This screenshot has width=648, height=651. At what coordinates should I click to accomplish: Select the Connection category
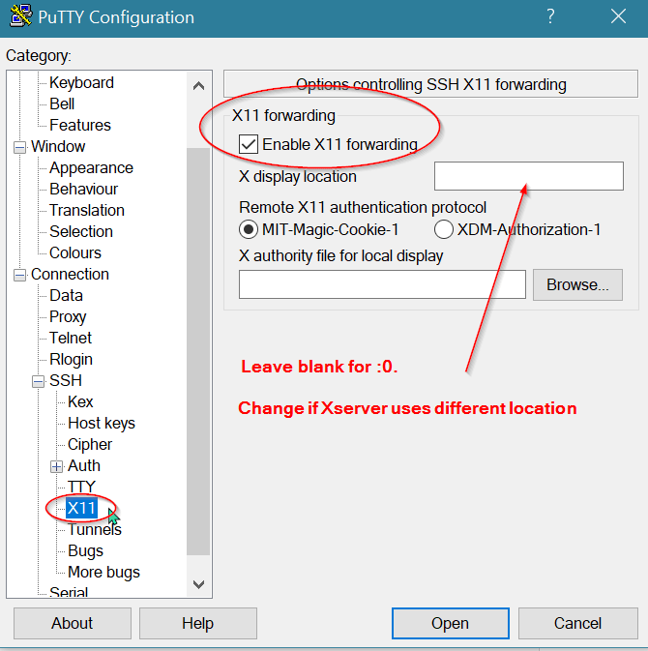70,274
